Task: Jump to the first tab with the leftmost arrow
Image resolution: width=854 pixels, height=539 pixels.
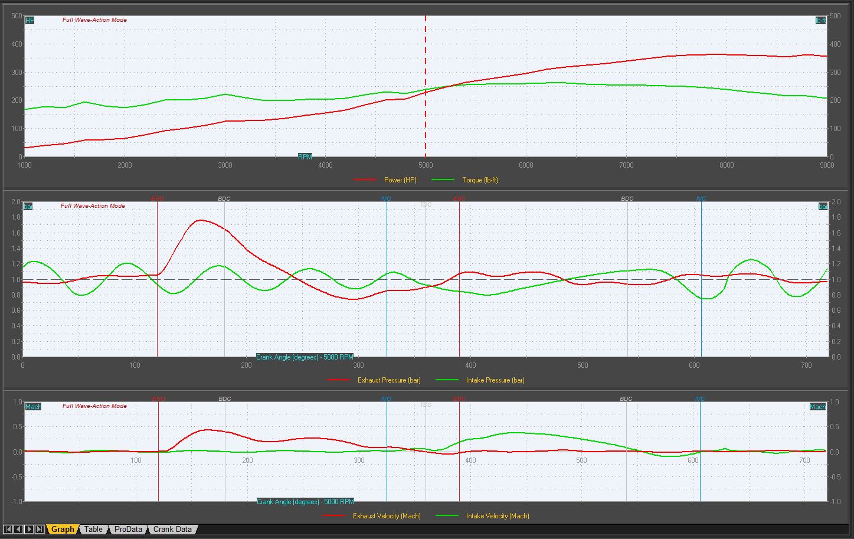Action: click(8, 529)
